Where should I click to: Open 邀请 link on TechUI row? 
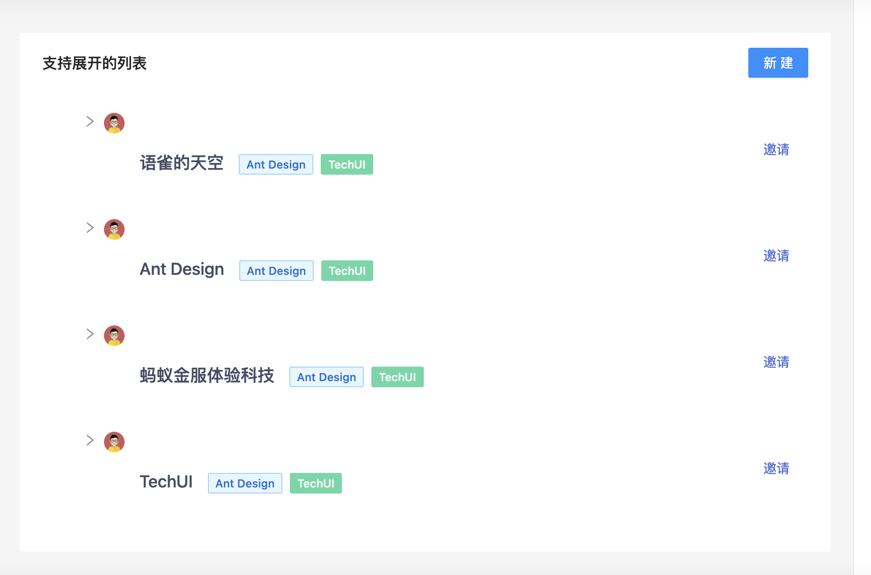[776, 468]
